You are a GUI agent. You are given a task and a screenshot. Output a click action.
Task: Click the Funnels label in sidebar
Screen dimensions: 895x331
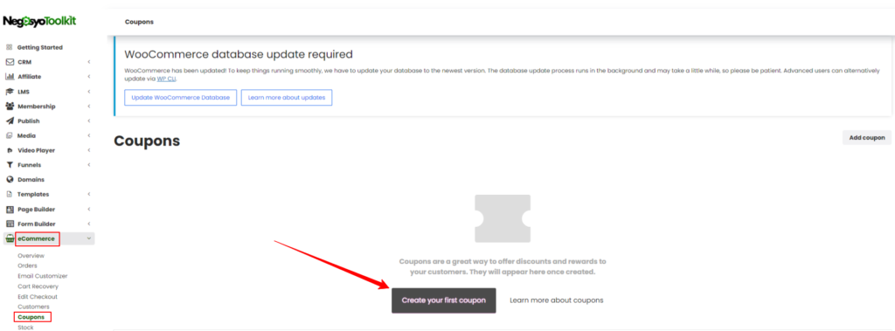tap(29, 166)
